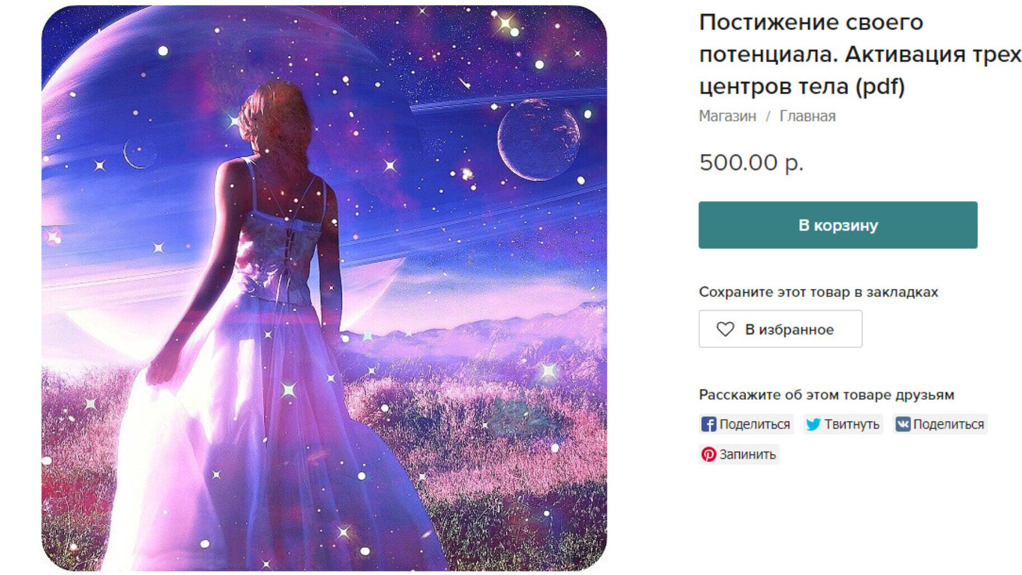1022x575 pixels.
Task: Click the В корзину add-to-cart button
Action: (x=837, y=225)
